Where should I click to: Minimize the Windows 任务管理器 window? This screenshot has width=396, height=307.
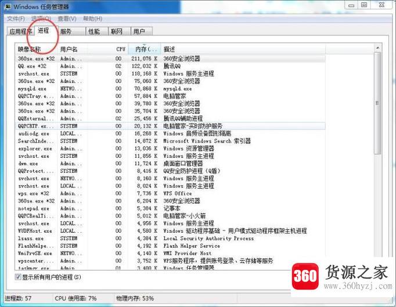(x=351, y=5)
